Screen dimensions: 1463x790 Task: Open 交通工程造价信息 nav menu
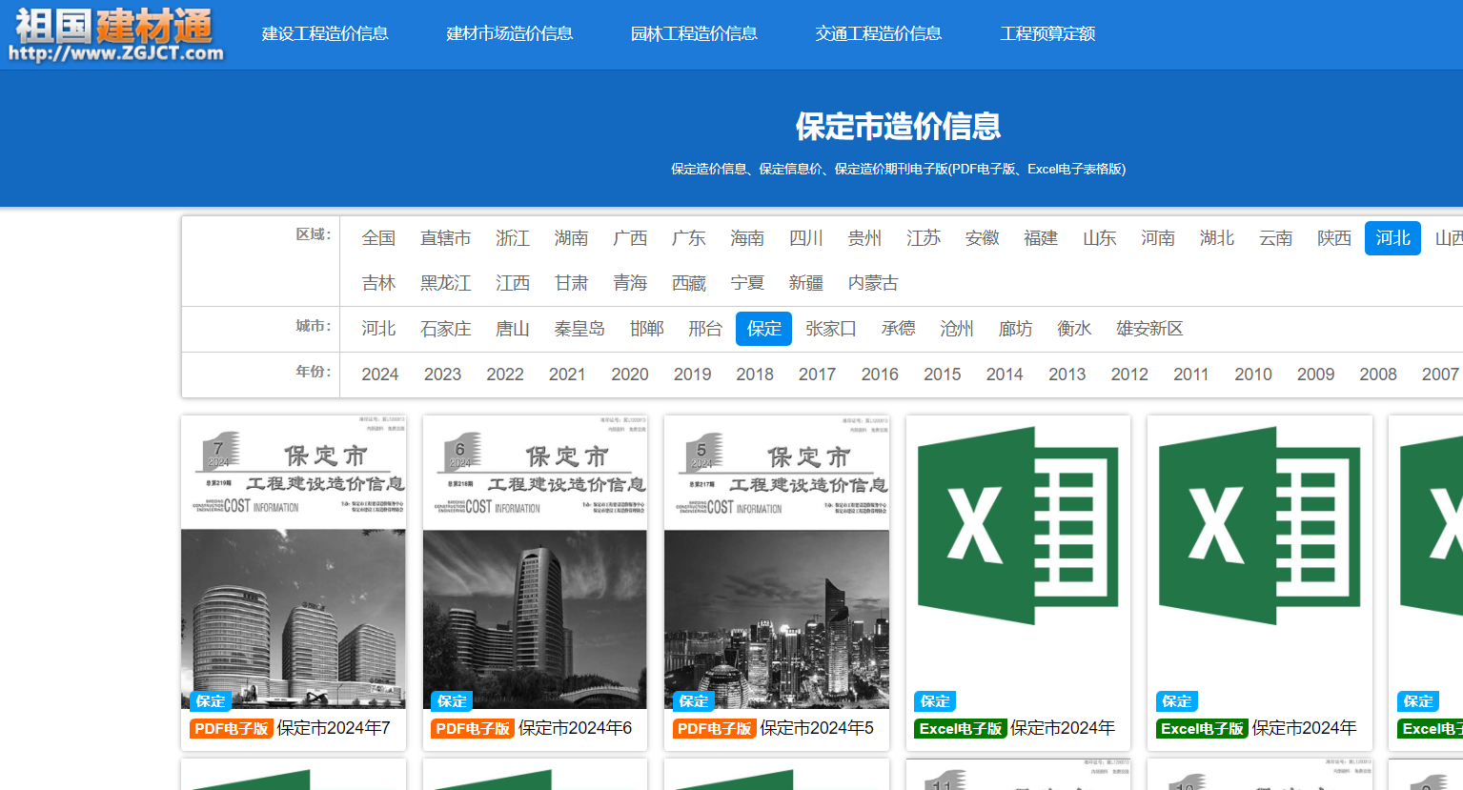pyautogui.click(x=879, y=34)
